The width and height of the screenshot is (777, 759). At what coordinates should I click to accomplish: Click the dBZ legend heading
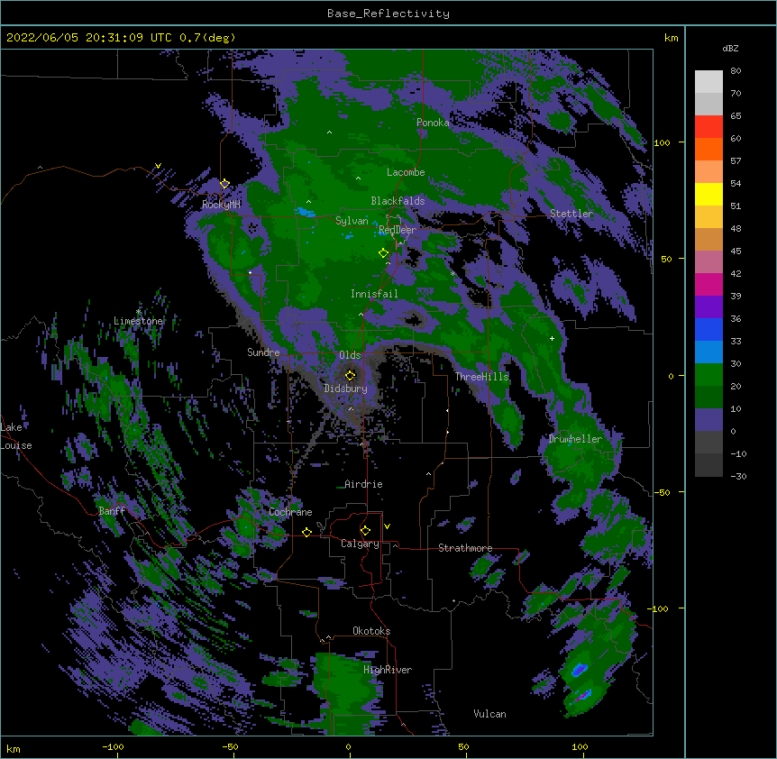pyautogui.click(x=730, y=48)
